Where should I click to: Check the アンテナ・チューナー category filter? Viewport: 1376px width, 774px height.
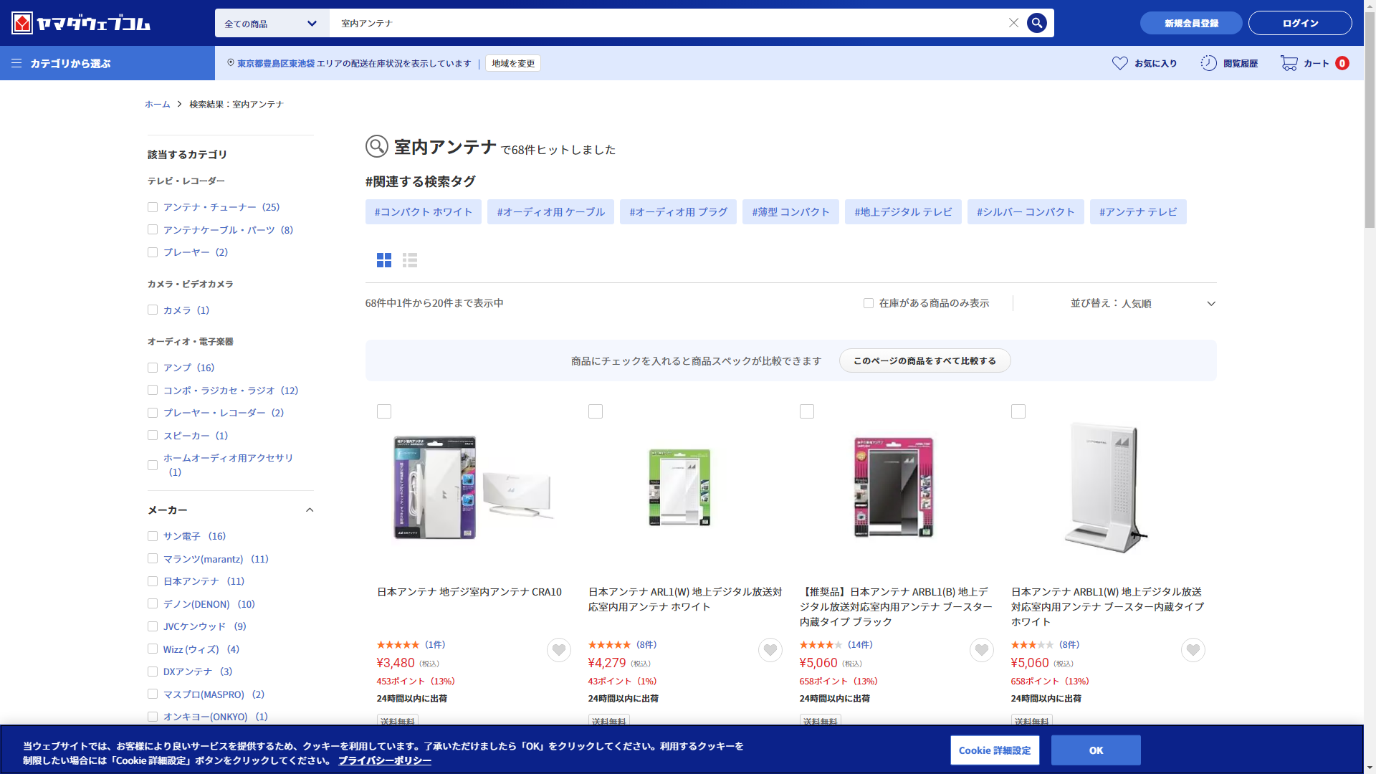pyautogui.click(x=153, y=207)
